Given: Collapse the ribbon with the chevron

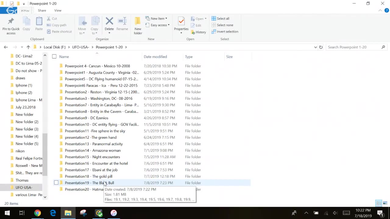Looking at the screenshot, I should click(380, 10).
